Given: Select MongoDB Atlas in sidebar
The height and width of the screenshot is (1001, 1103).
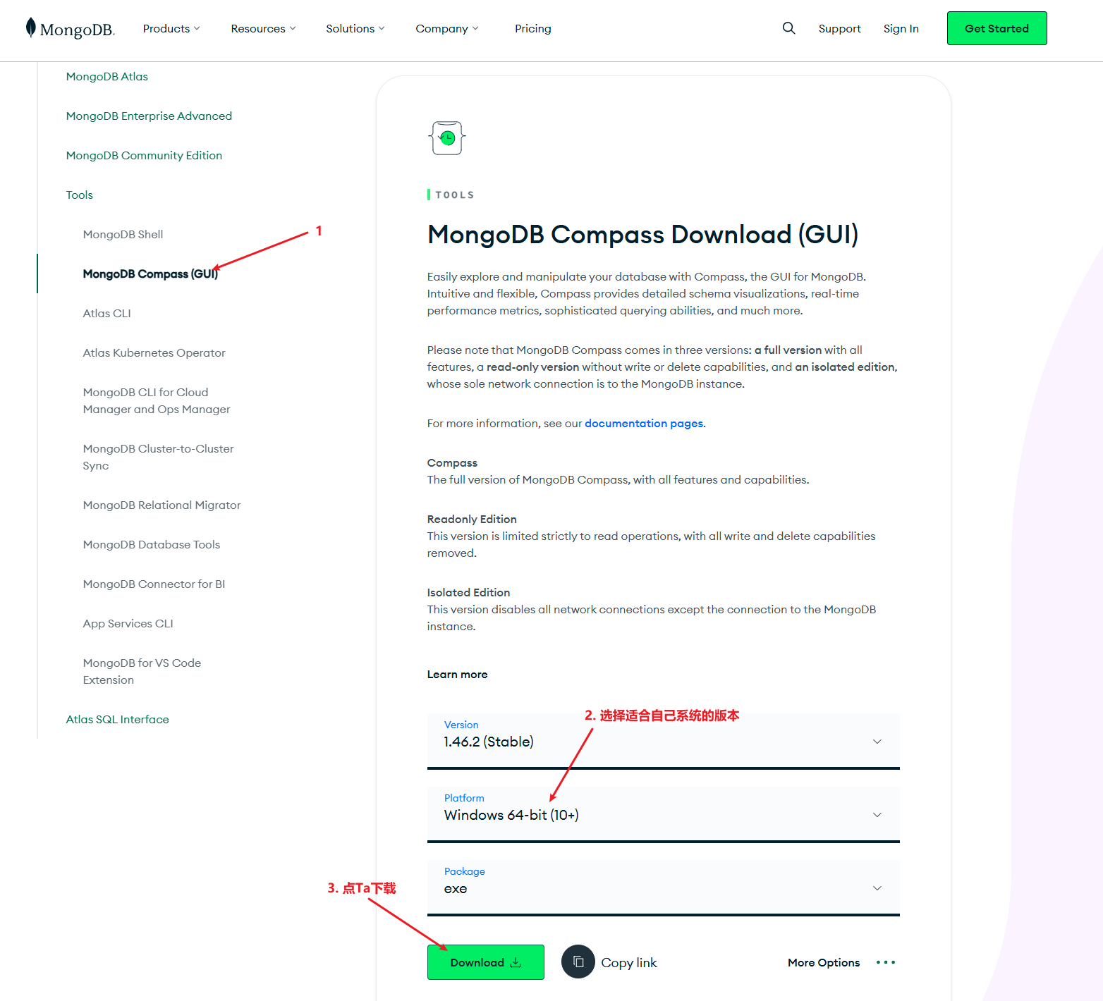Looking at the screenshot, I should [107, 76].
